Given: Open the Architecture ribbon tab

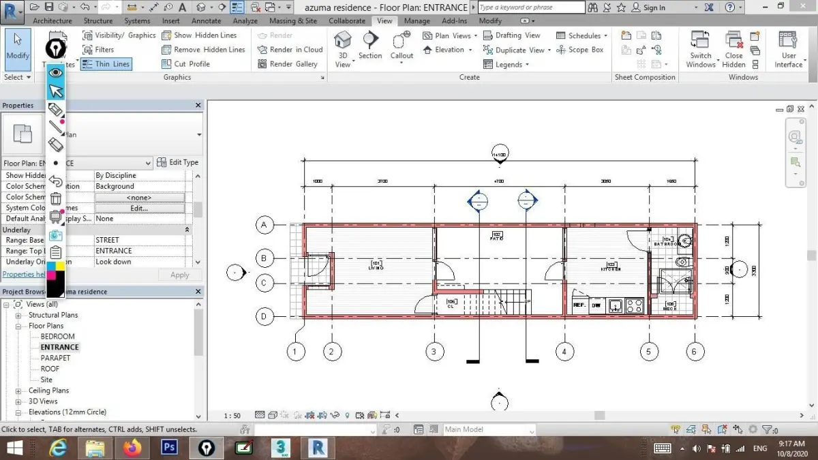Looking at the screenshot, I should click(x=52, y=21).
